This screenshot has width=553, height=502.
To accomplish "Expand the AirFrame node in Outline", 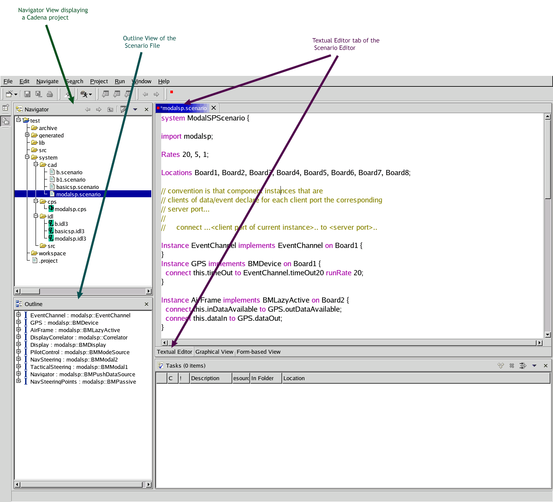I will [x=19, y=330].
